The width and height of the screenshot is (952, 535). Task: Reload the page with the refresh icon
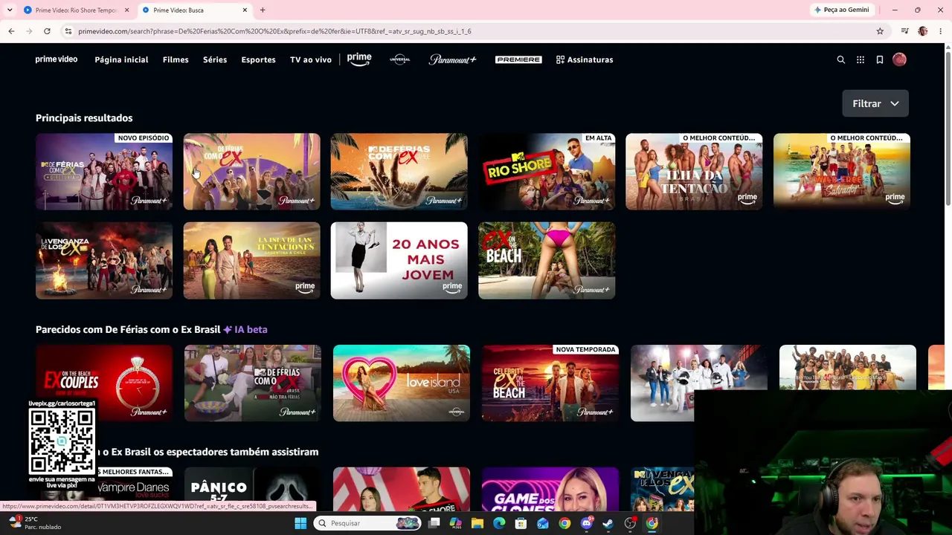47,31
